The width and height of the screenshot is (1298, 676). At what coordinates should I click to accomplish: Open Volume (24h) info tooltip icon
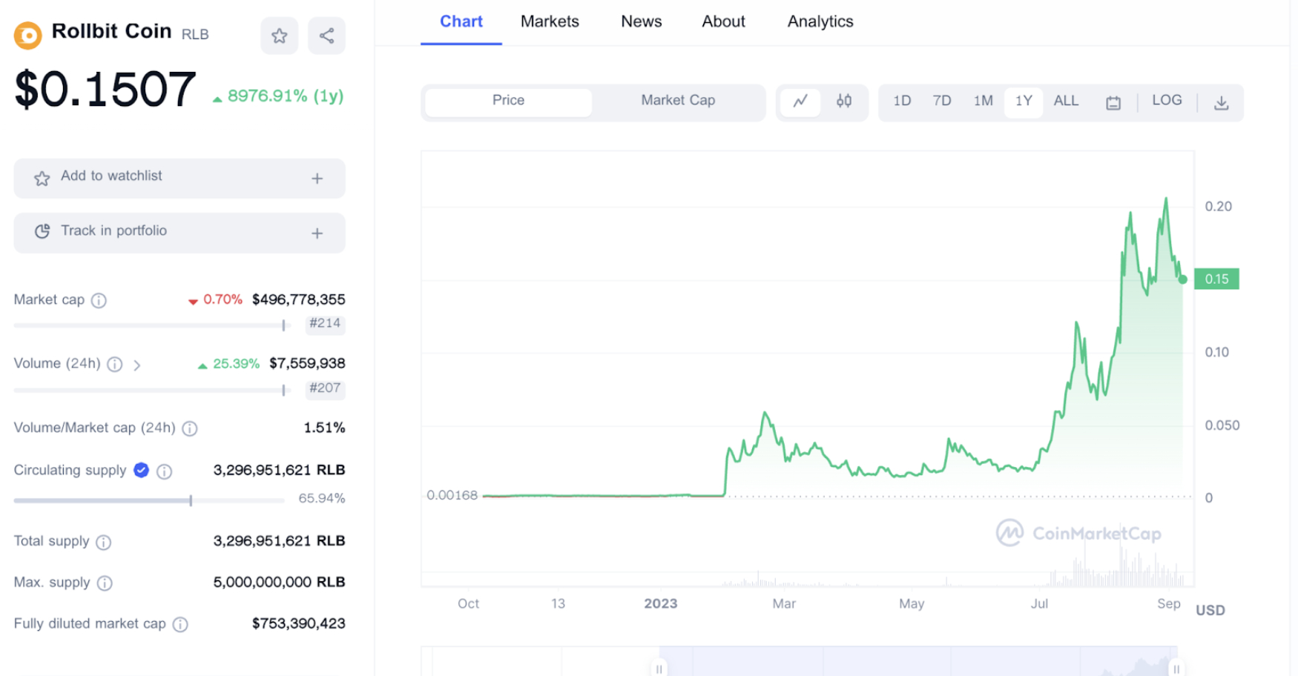tap(115, 364)
